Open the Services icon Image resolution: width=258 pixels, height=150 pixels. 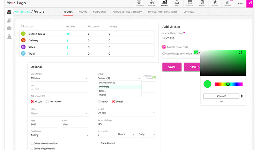(215, 4)
